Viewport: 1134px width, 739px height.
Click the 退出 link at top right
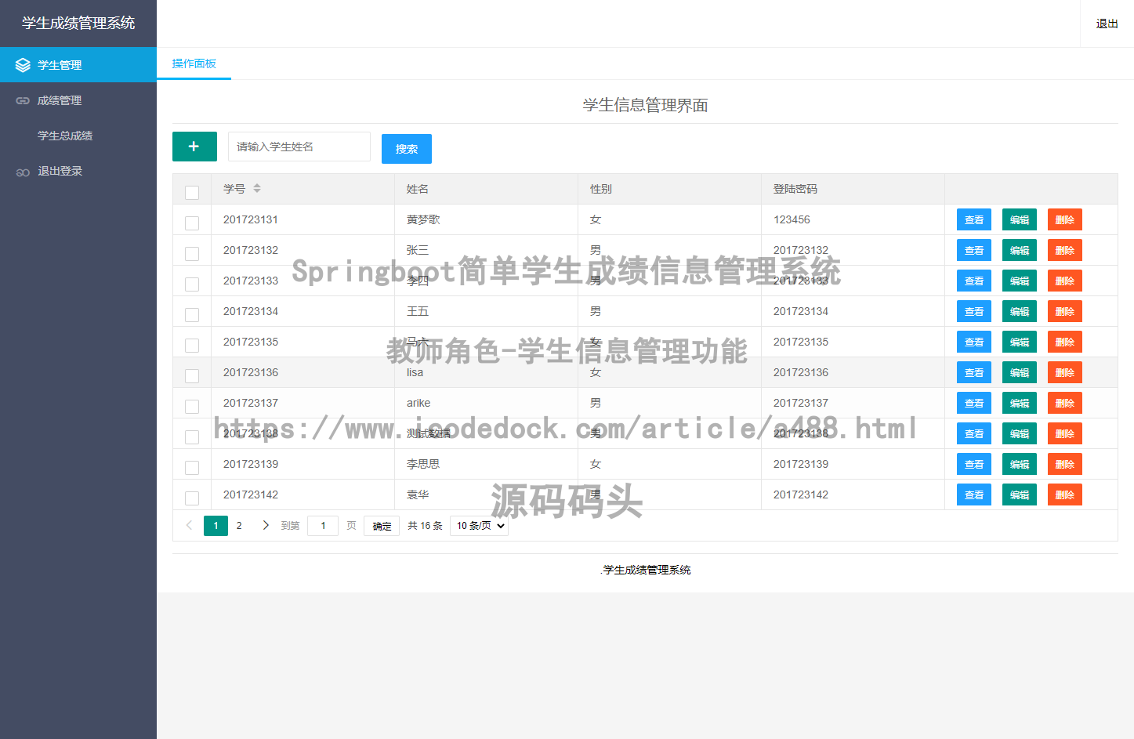(1107, 24)
